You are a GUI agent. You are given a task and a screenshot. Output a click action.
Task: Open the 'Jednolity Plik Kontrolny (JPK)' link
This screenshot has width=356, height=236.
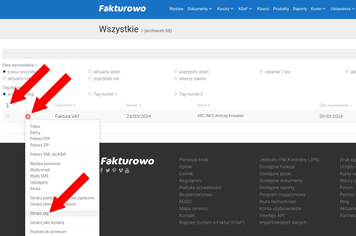click(x=290, y=160)
